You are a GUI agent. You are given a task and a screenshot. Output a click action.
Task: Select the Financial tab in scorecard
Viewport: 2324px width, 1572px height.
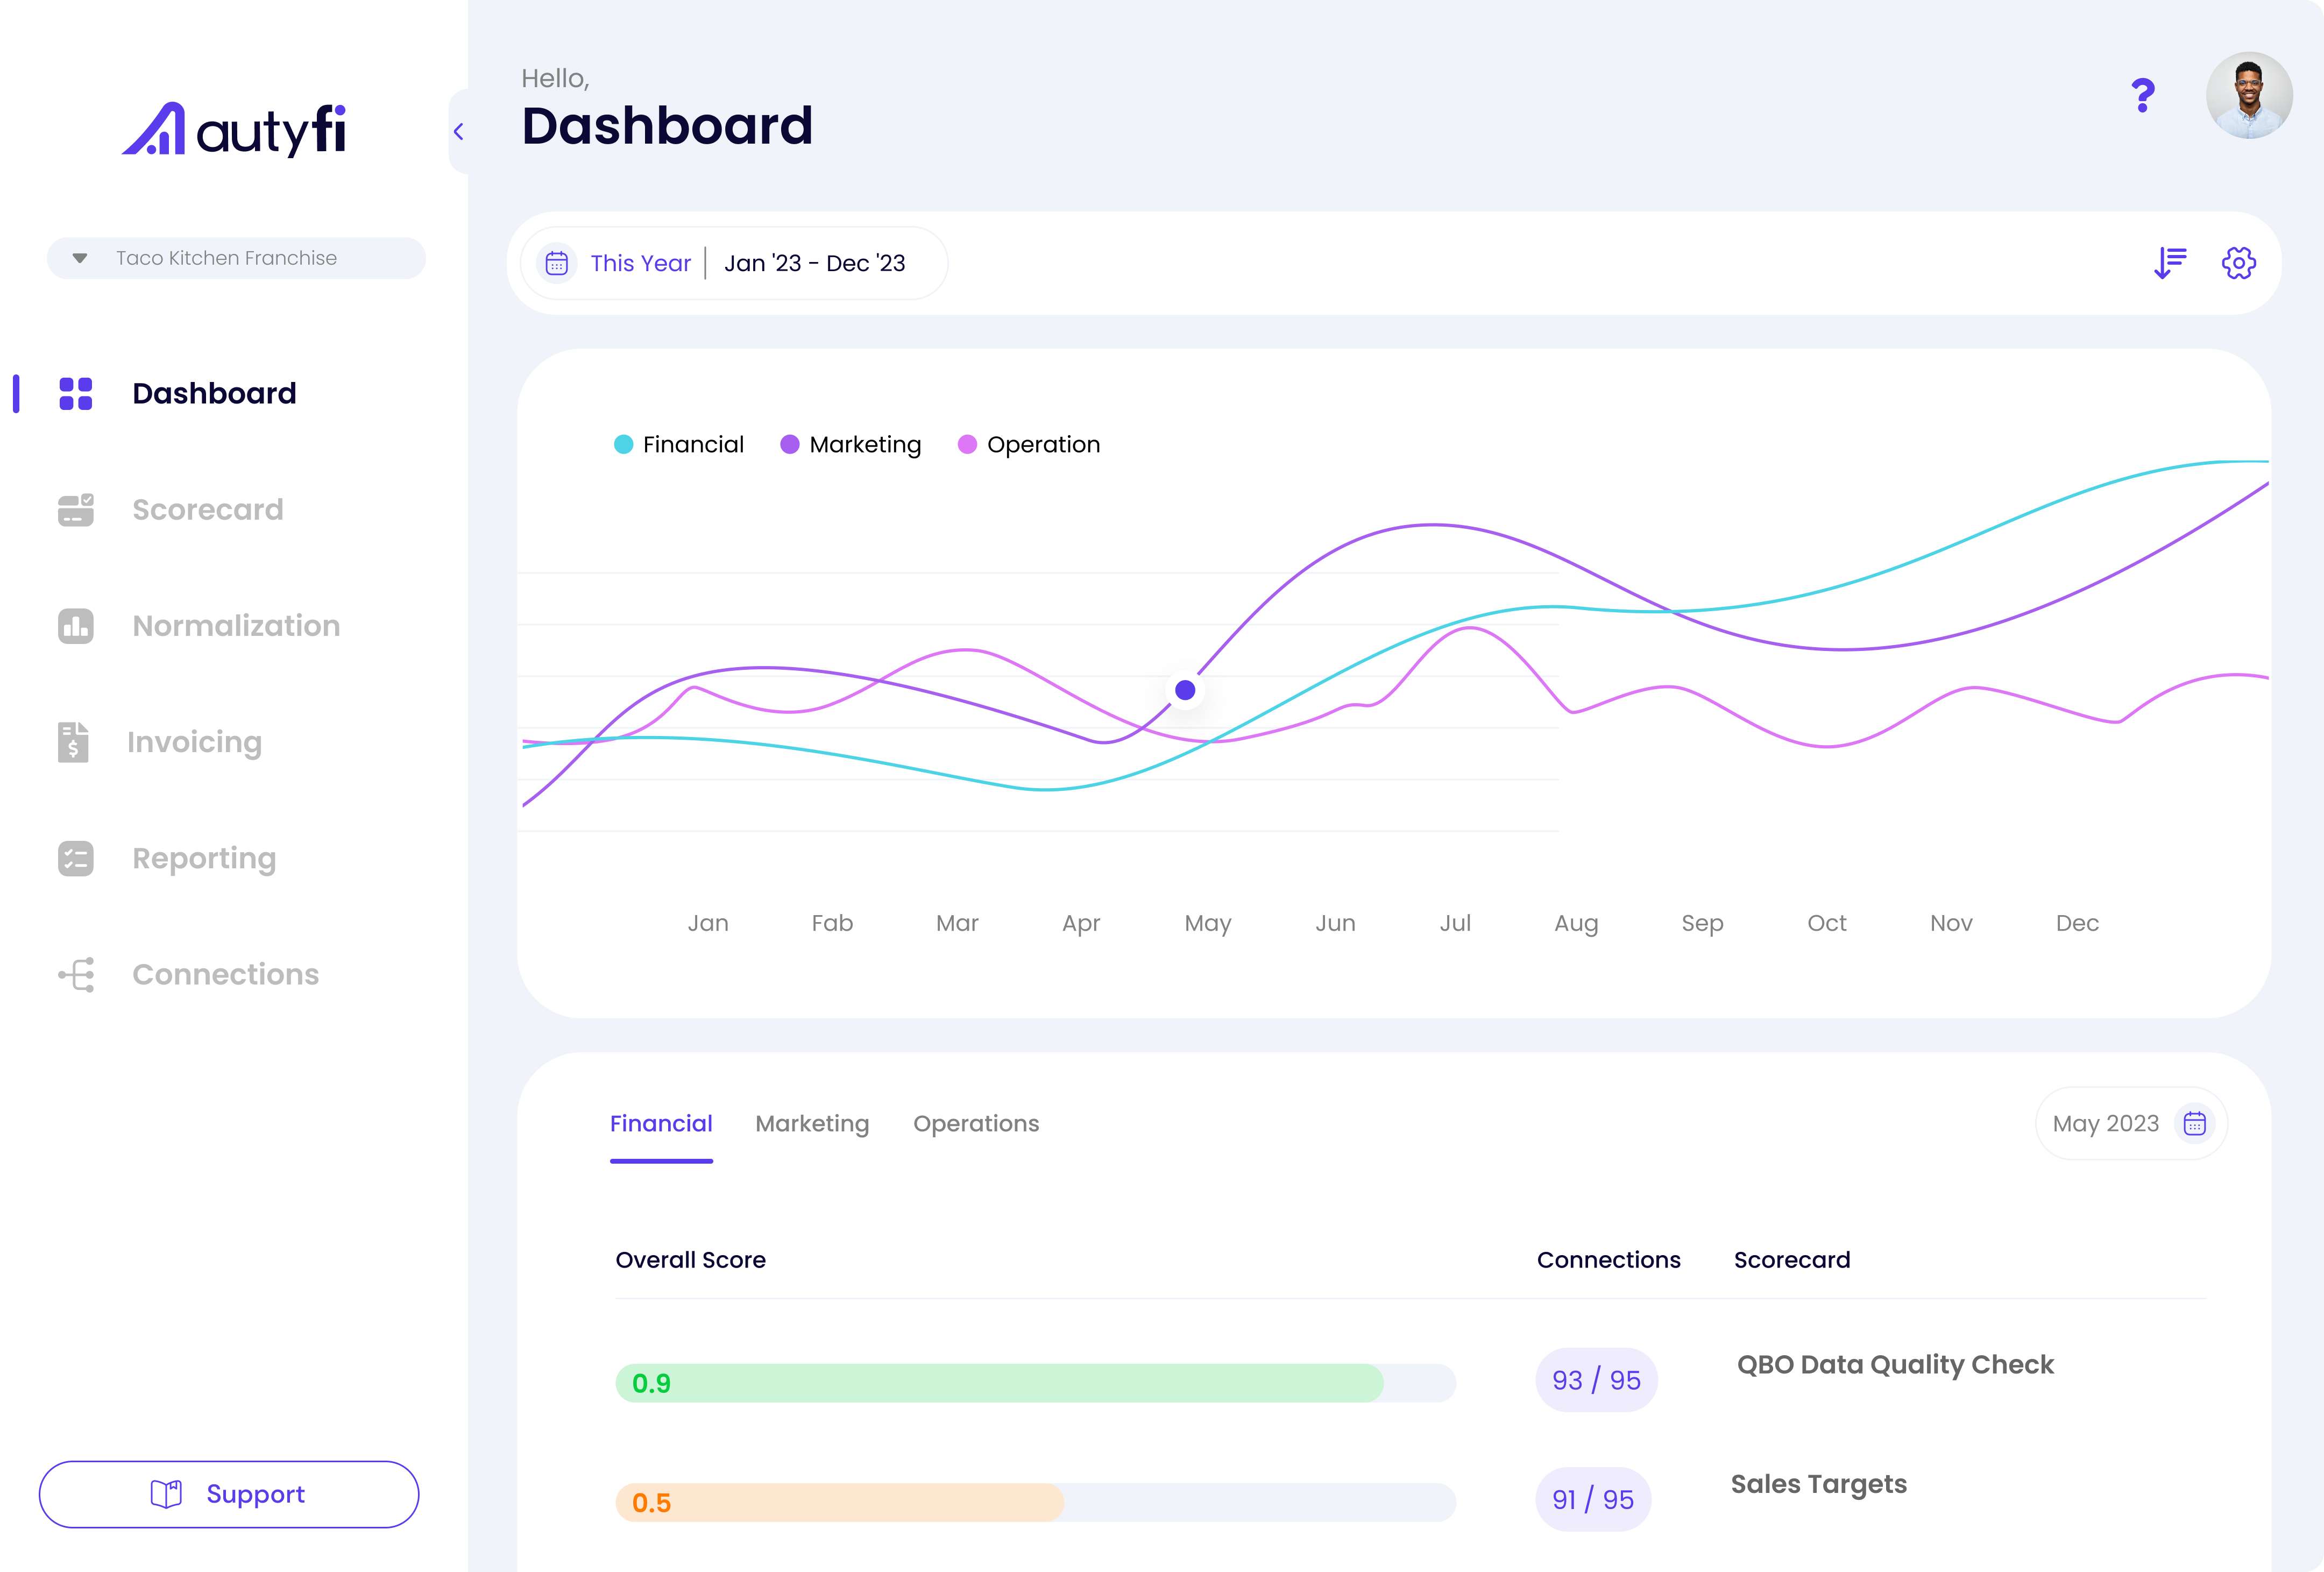click(661, 1123)
